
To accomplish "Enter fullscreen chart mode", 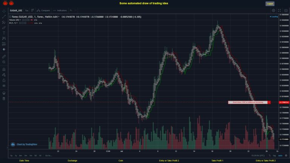I will coord(279,11).
